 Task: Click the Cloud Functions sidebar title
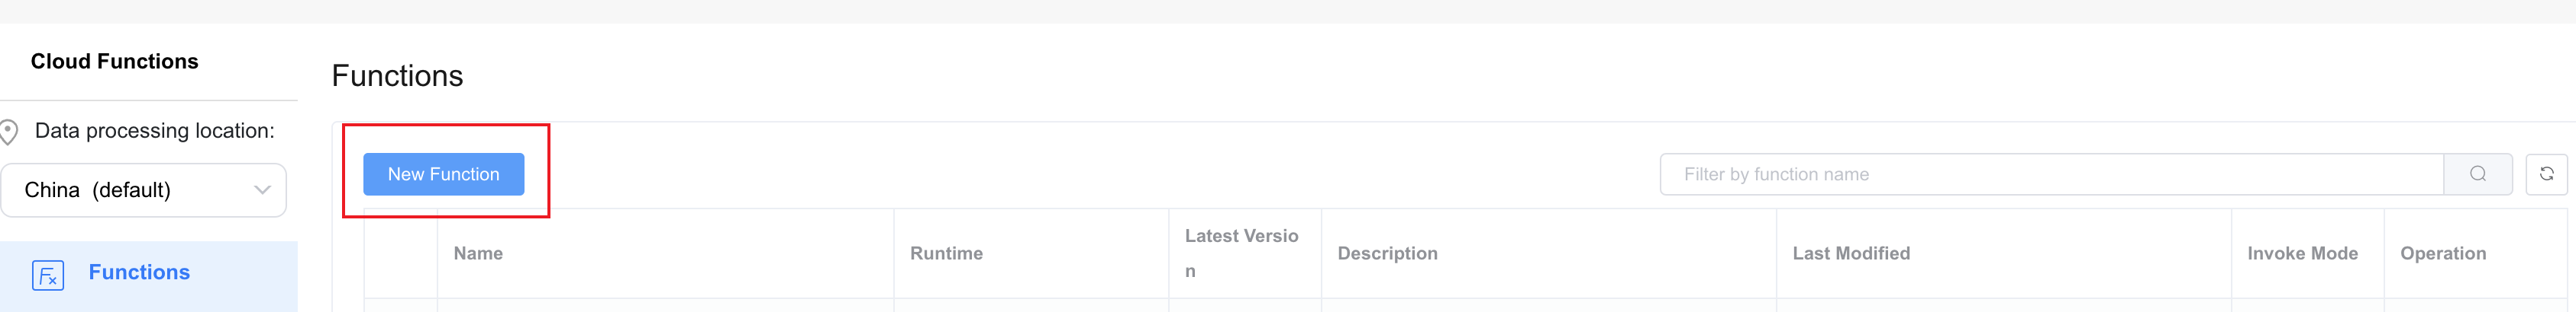(x=114, y=62)
